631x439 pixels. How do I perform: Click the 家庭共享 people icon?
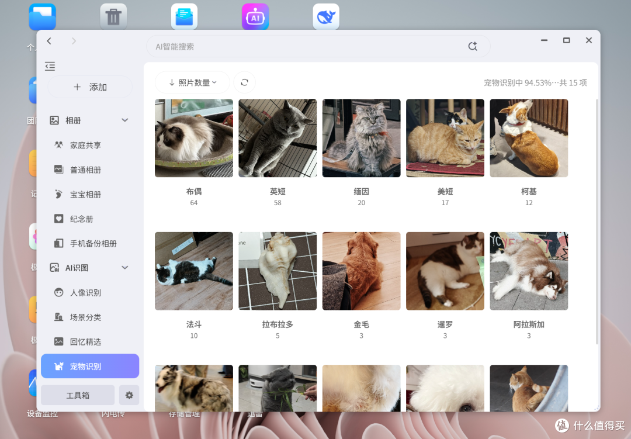pyautogui.click(x=59, y=145)
